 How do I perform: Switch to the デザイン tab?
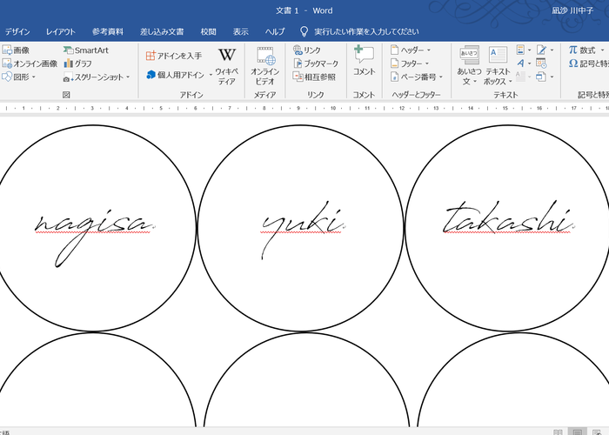coord(17,31)
